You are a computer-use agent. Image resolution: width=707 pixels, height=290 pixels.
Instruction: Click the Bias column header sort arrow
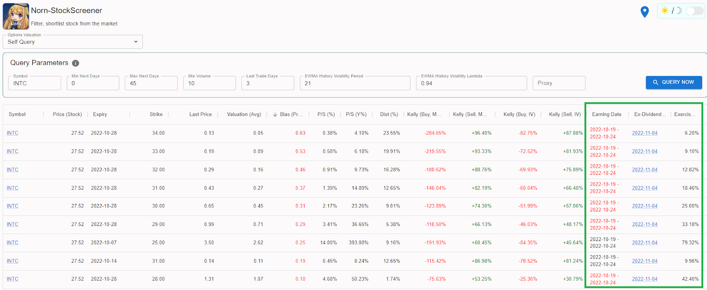275,115
